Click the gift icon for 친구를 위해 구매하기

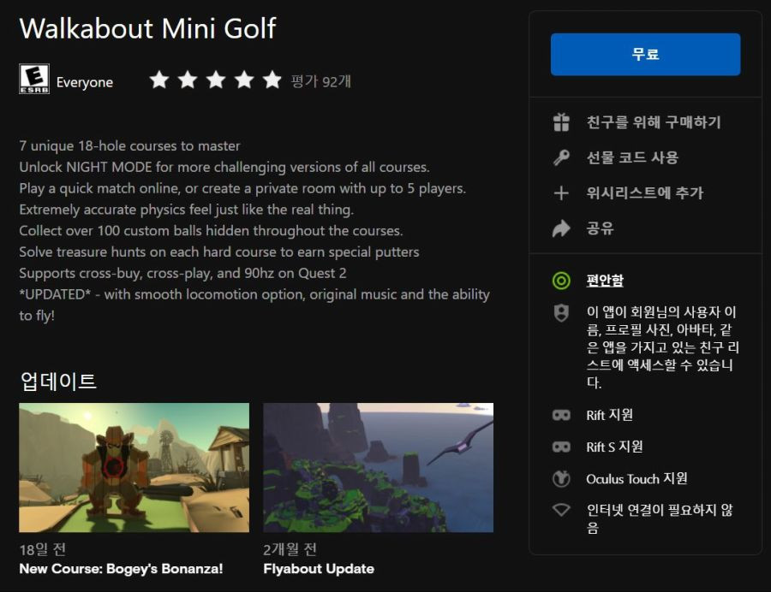pyautogui.click(x=561, y=122)
